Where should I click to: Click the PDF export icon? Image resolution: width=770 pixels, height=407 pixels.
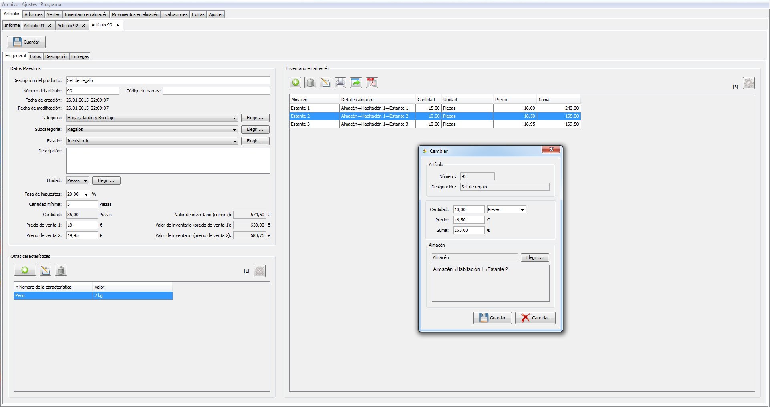[372, 83]
